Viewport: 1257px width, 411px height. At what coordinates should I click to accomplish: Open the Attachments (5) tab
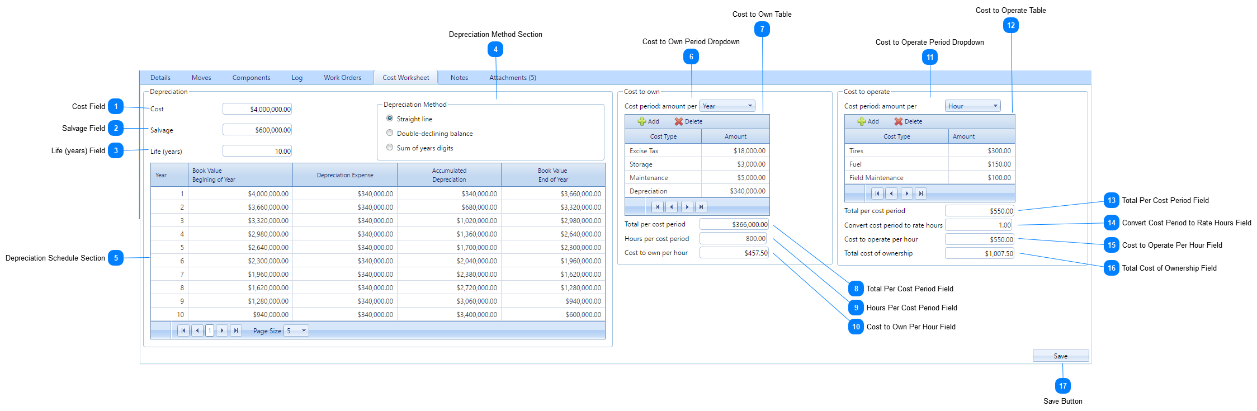coord(513,78)
